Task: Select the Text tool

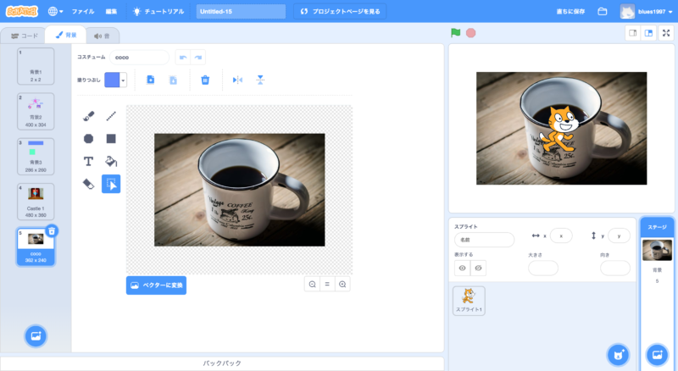Action: [x=88, y=161]
